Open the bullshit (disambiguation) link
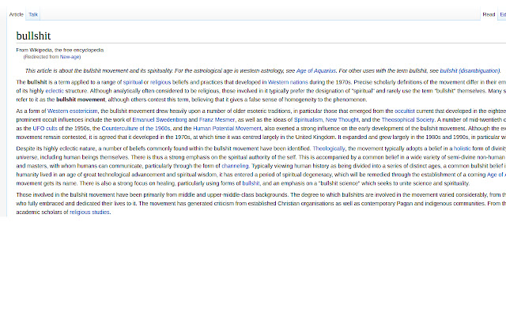Screen dimensions: 506x316 click(470, 70)
